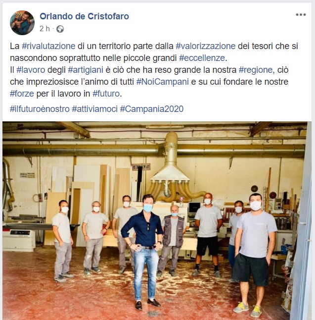Image resolution: width=315 pixels, height=320 pixels.
Task: Open Orlando de Cristofaro's profile picture
Action: pyautogui.click(x=22, y=23)
